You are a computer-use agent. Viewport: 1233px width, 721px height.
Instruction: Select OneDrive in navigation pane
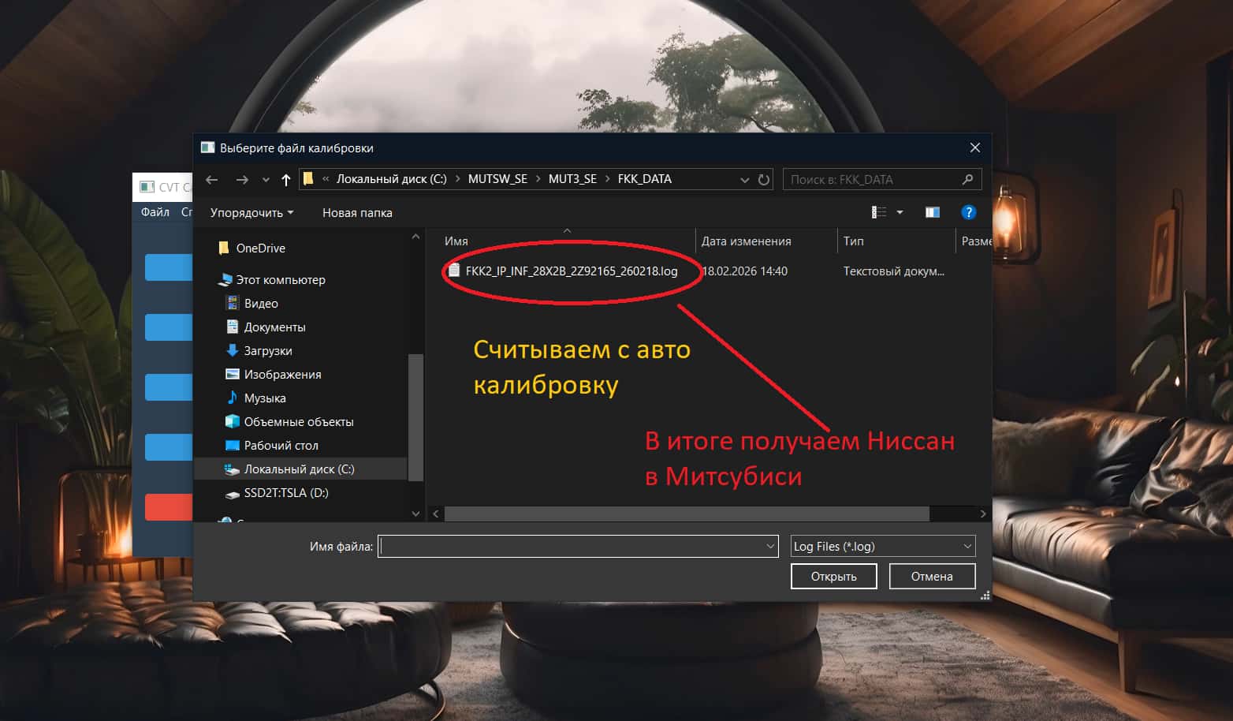coord(261,248)
